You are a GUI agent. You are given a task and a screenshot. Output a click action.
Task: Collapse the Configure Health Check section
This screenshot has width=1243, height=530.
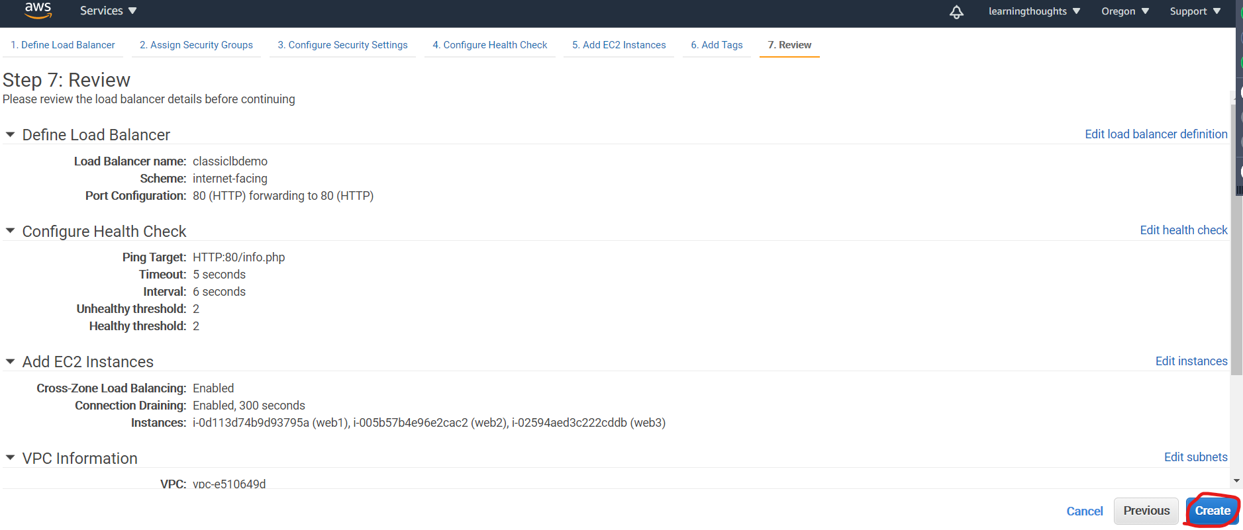[x=11, y=231]
